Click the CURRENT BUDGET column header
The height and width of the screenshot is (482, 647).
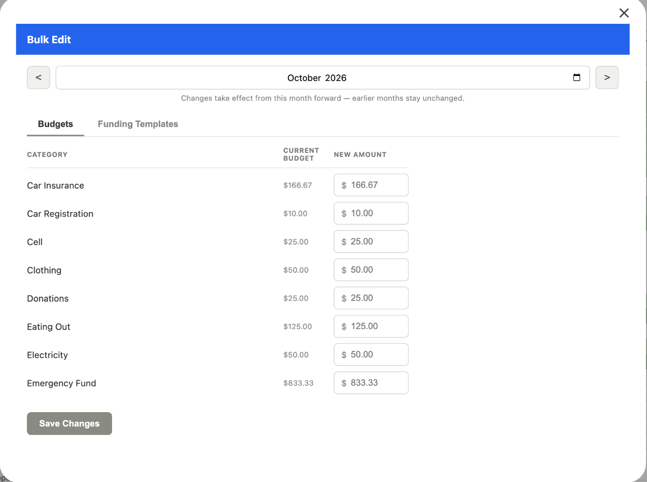(x=301, y=154)
